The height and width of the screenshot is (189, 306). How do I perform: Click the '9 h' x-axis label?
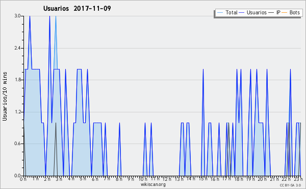131,179
